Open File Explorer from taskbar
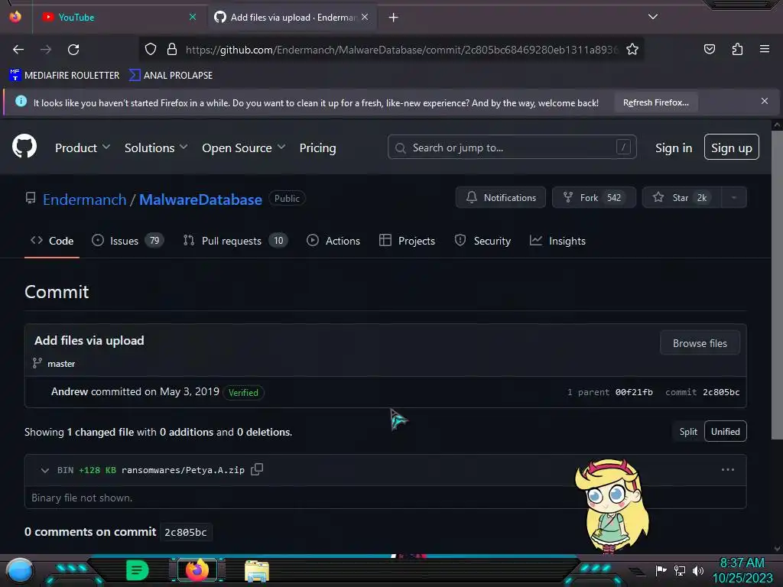 (257, 571)
